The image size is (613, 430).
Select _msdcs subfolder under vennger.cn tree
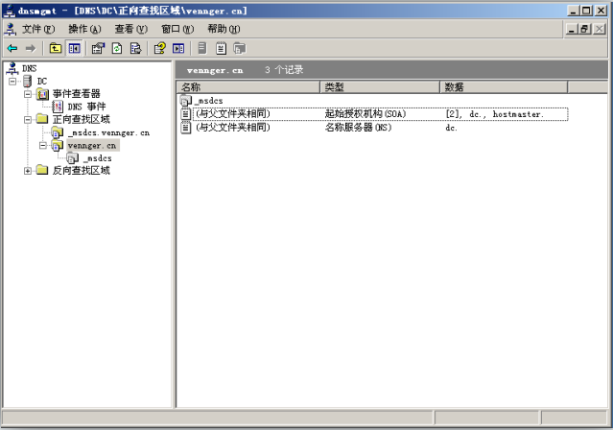97,158
